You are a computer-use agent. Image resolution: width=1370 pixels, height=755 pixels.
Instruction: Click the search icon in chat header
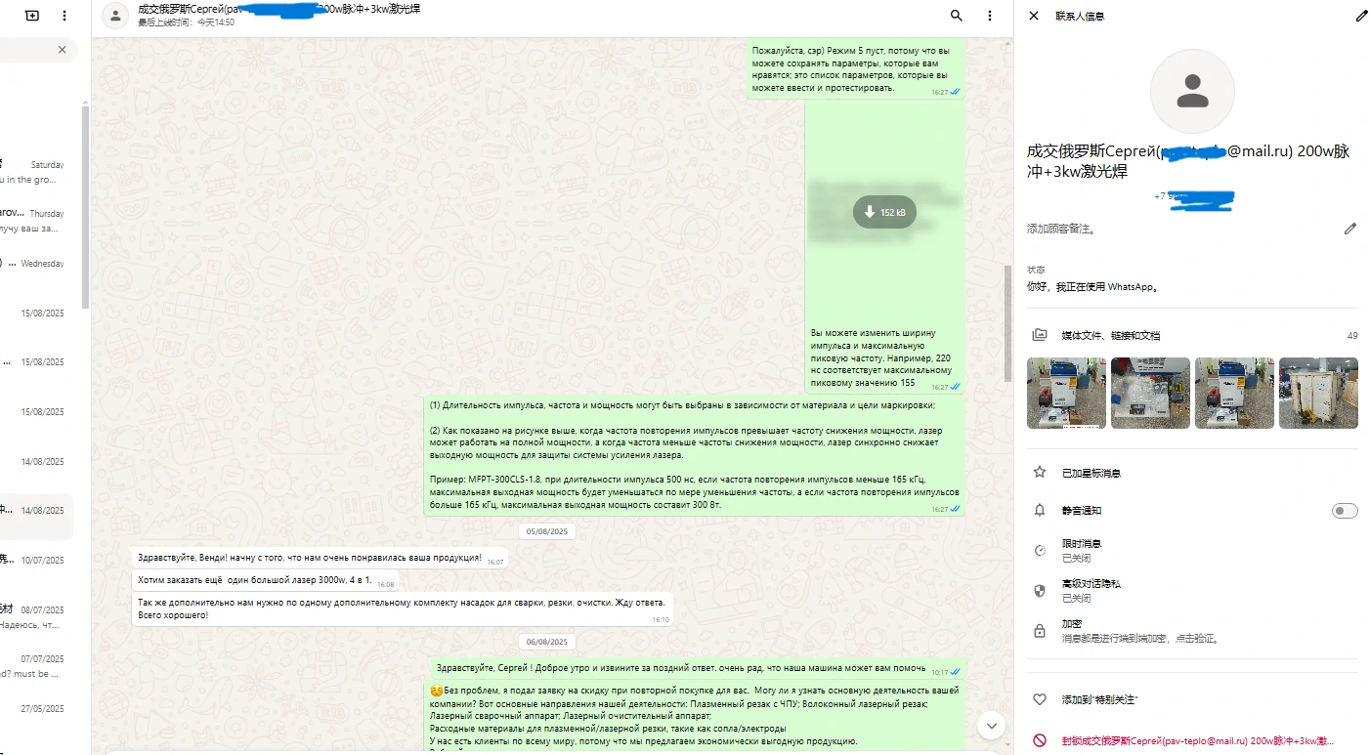point(956,16)
